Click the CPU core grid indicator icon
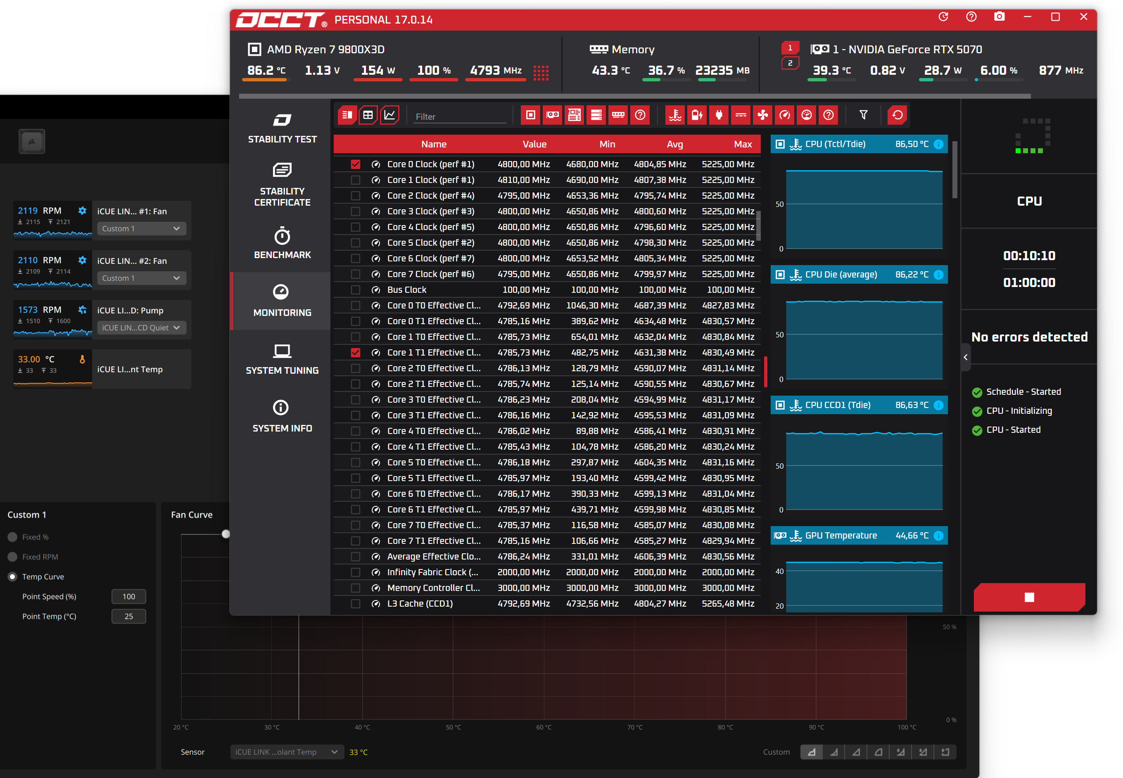Screen dimensions: 1123x778 [x=541, y=73]
